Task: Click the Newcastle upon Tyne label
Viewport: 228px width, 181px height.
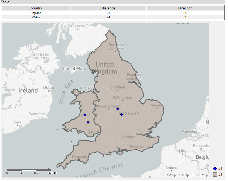Action: [x=115, y=46]
